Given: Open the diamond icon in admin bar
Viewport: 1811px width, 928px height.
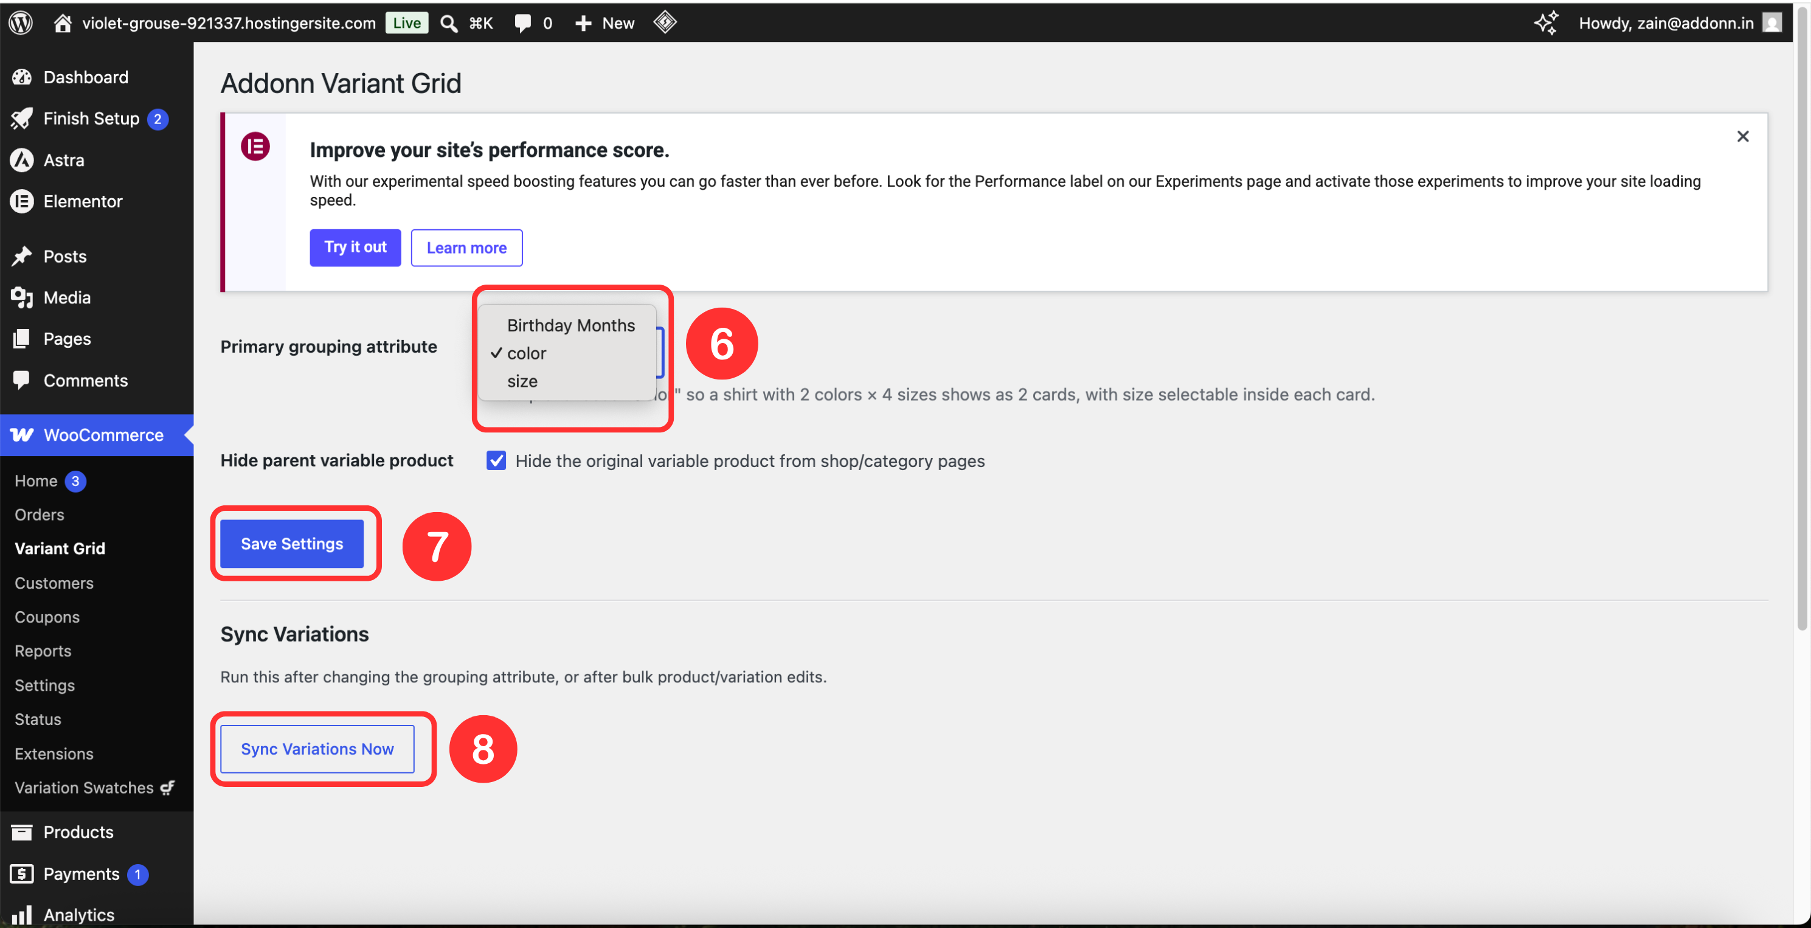Looking at the screenshot, I should click(x=664, y=23).
